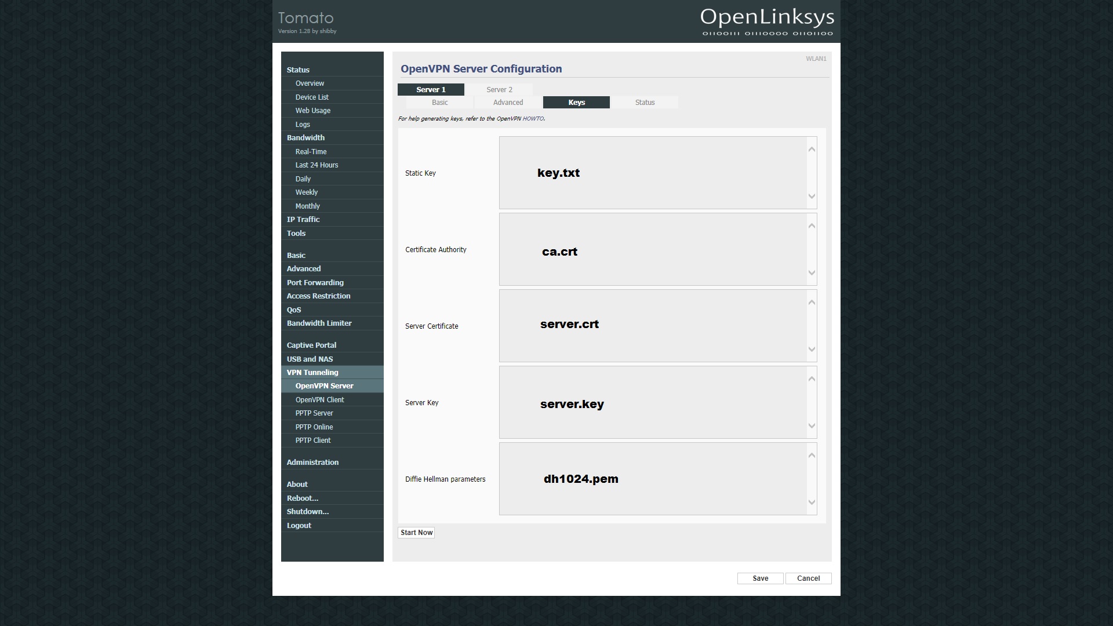The height and width of the screenshot is (626, 1113).
Task: Click scroll-down arrow of Server Certificate box
Action: pyautogui.click(x=812, y=350)
